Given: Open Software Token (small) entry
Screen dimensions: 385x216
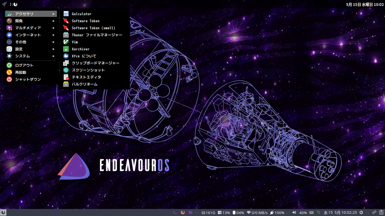Looking at the screenshot, I should pyautogui.click(x=94, y=28).
